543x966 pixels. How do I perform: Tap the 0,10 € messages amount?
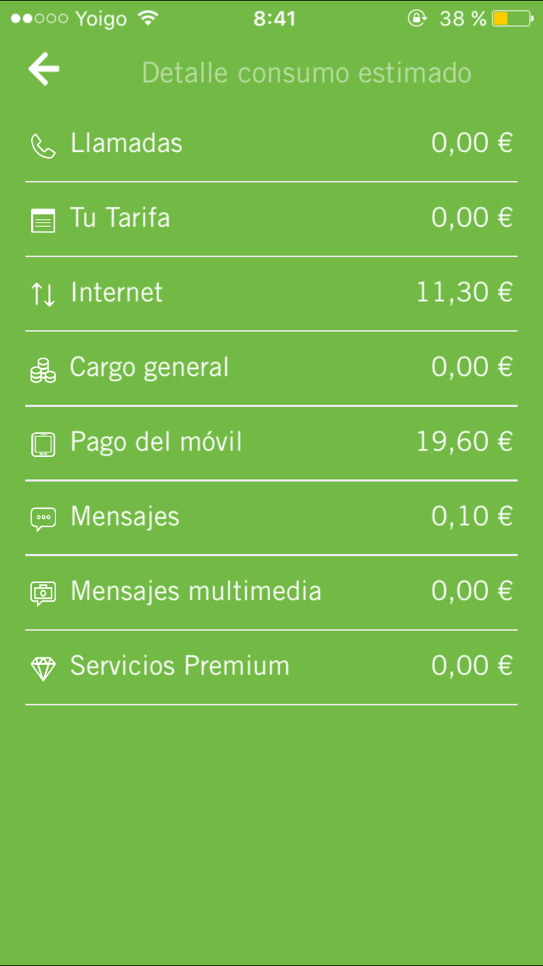pyautogui.click(x=472, y=516)
